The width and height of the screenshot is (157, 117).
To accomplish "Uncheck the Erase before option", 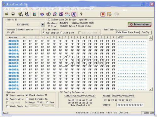I will (7, 95).
